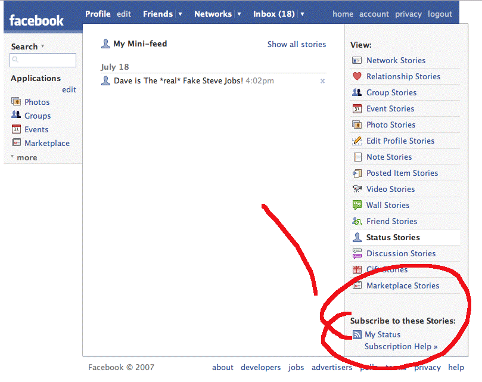
Task: Click the RSS feed icon for My Status
Action: (x=357, y=335)
